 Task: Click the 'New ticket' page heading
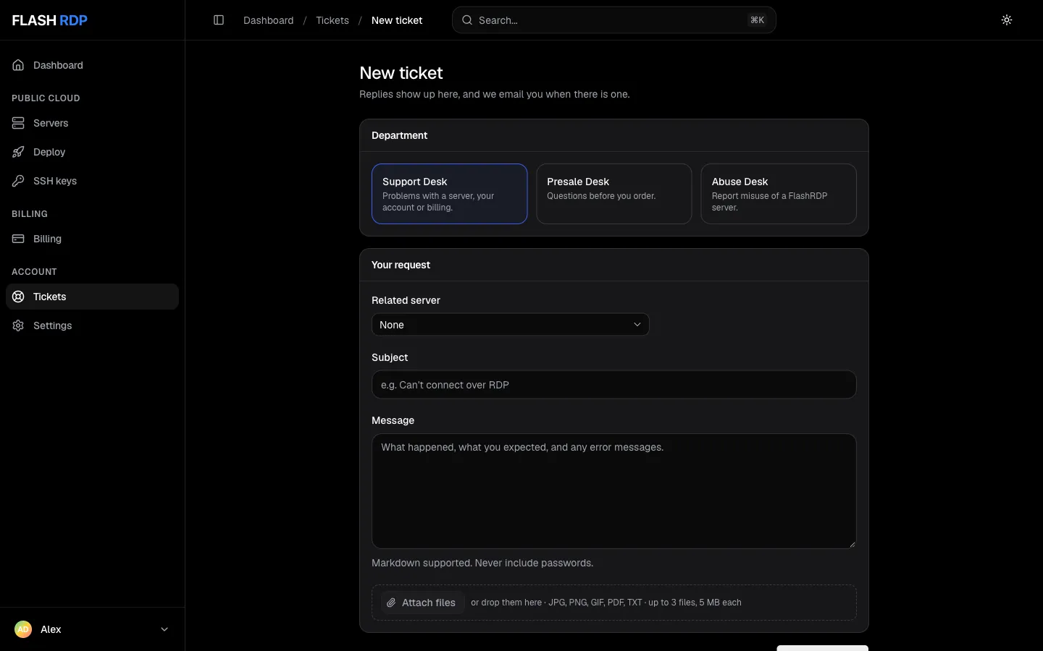[x=401, y=73]
